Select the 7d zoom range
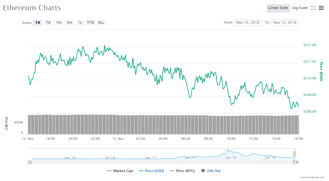This screenshot has height=181, width=329. [x=48, y=22]
